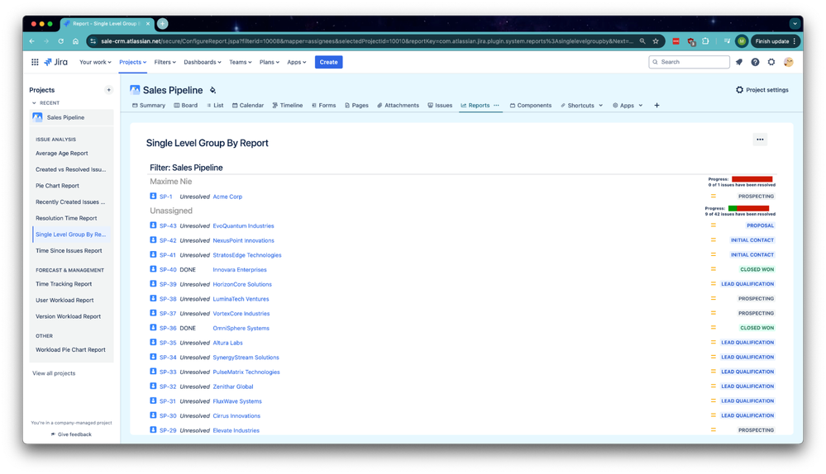This screenshot has height=474, width=826.
Task: Open the user profile avatar
Action: pos(789,62)
